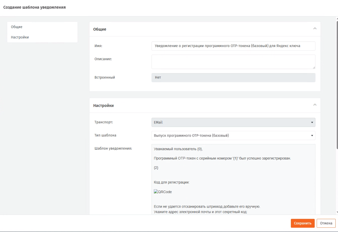Click the Настройки section header title
338x232 pixels.
pos(103,106)
